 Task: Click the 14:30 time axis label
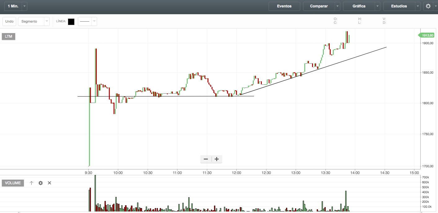click(385, 173)
